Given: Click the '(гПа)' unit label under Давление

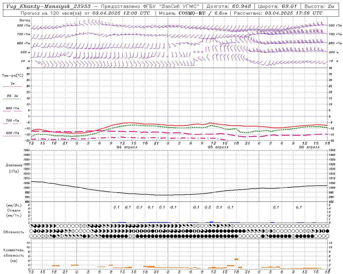Looking at the screenshot, I should click(14, 171).
